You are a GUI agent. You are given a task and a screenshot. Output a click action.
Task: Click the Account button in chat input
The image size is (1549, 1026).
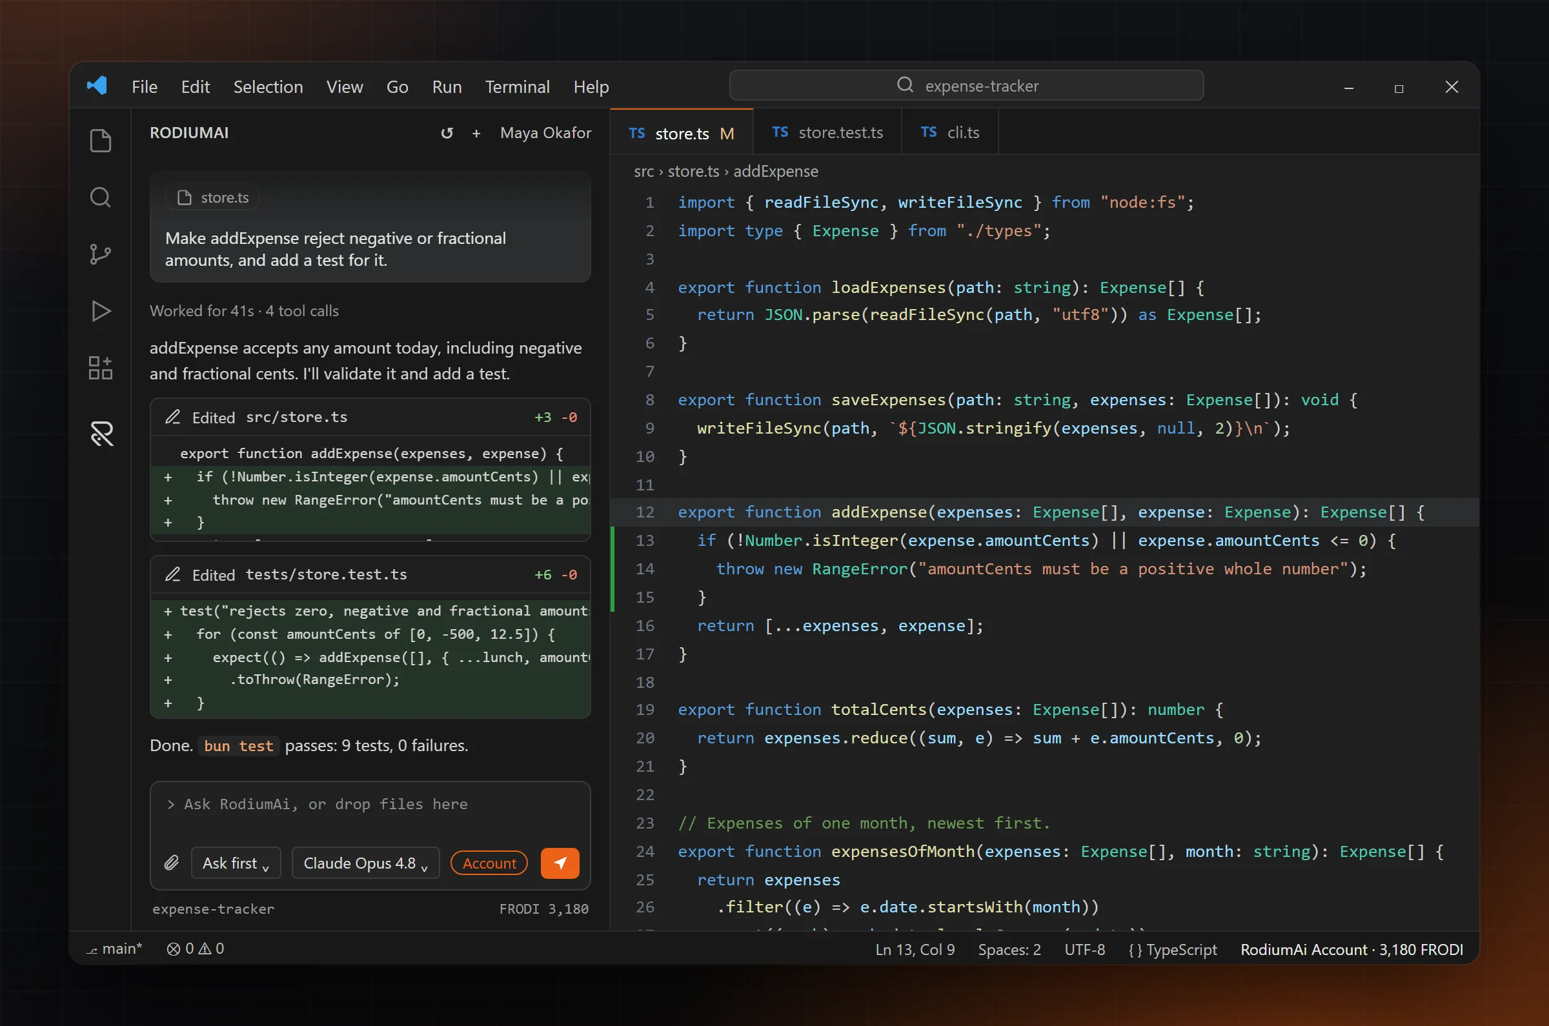point(489,863)
